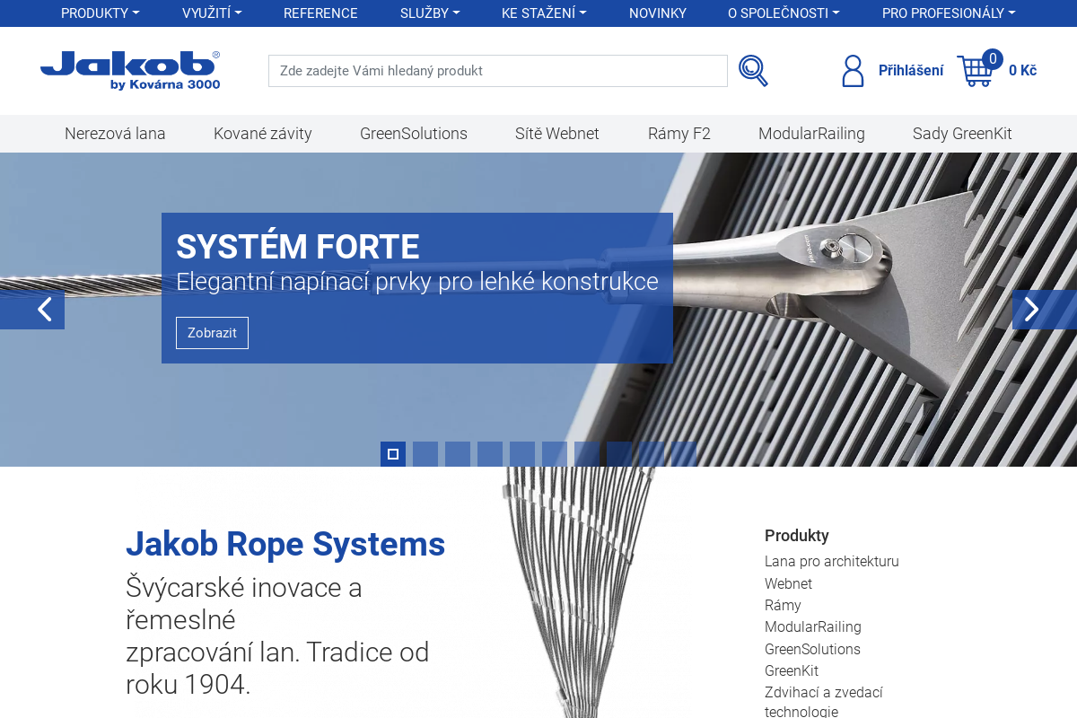Focus the product search input field

point(497,71)
